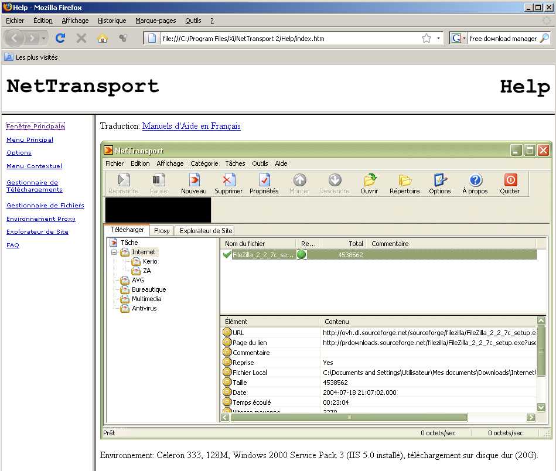Click the Nouveau download icon
Screen dimensions: 556x471
point(194,180)
